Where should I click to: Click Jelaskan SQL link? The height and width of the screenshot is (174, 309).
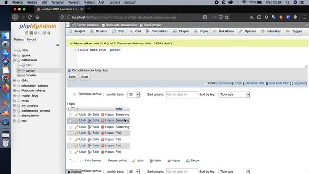255,83
